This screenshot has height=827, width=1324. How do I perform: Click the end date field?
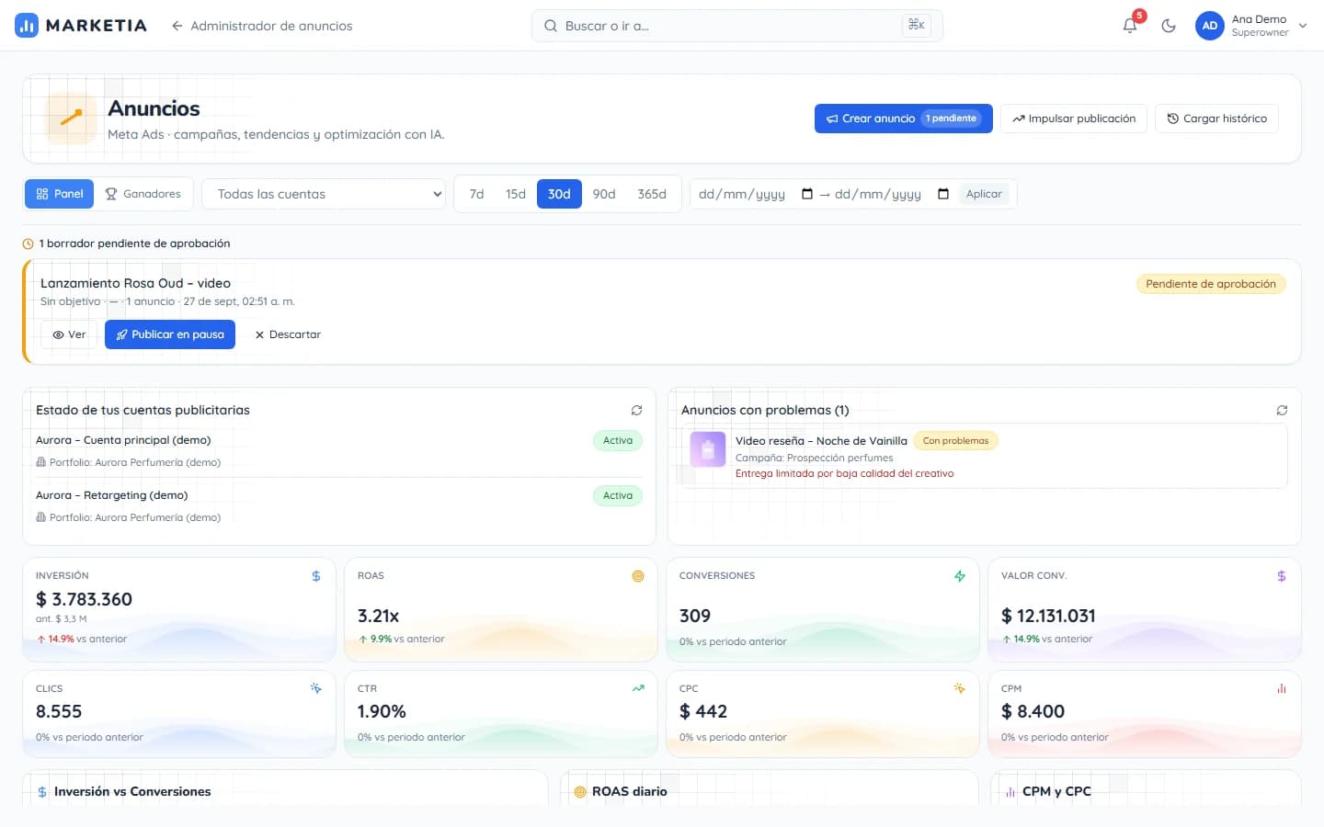pos(892,194)
